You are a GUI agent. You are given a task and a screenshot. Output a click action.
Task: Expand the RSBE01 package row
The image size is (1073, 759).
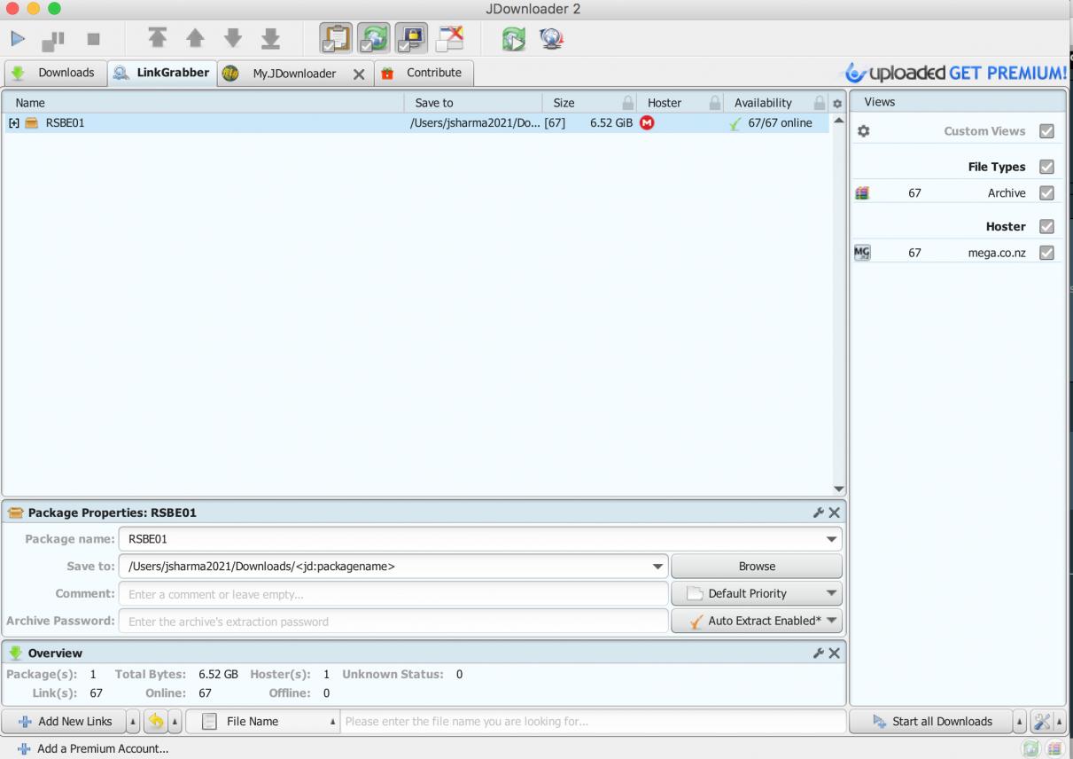click(13, 123)
